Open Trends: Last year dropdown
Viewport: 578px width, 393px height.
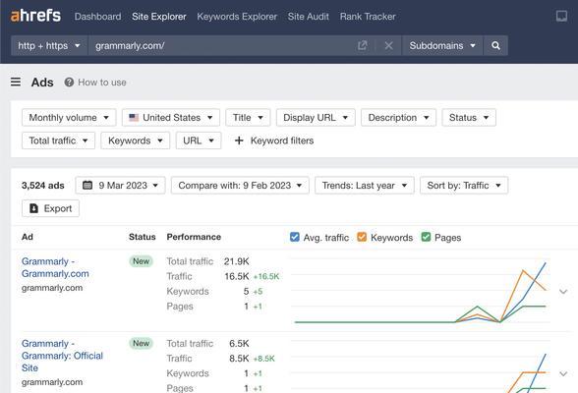364,186
